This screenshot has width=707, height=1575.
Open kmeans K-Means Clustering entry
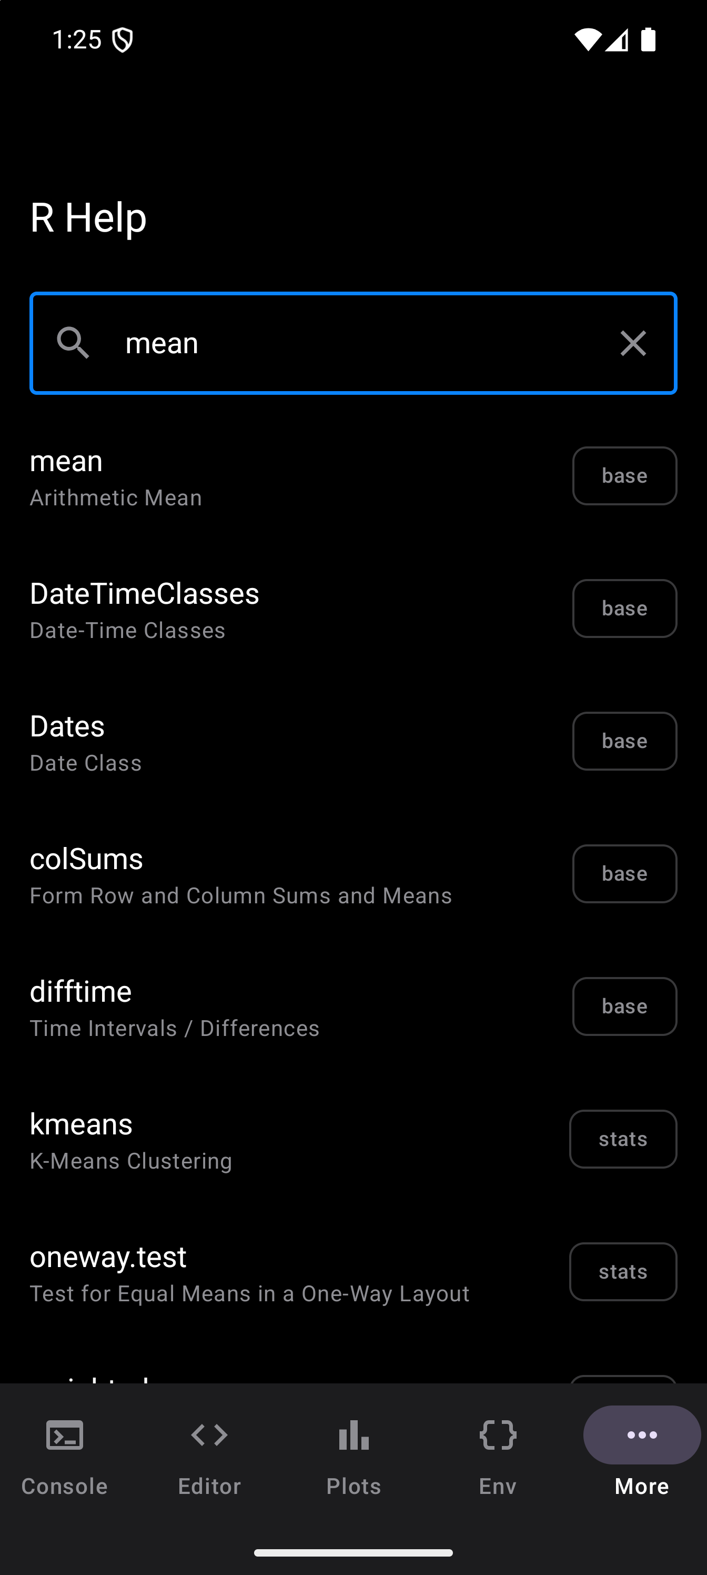(245, 1140)
